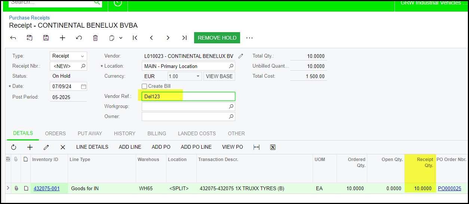Click Fit to Screen columns icon
Image resolution: width=469 pixels, height=204 pixels.
(x=257, y=147)
